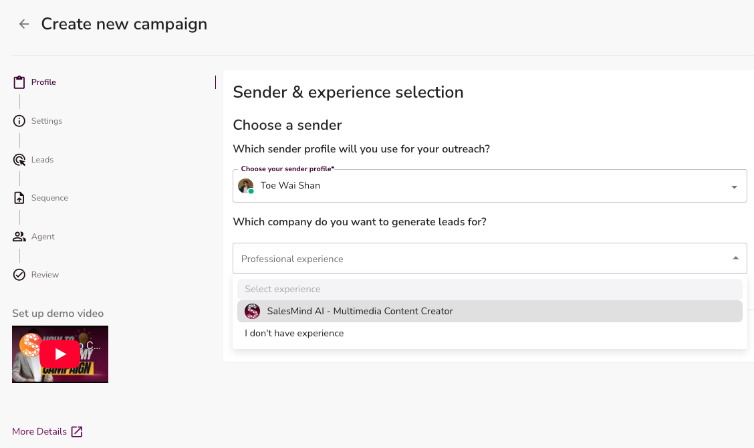Click the Agent people icon

click(x=19, y=237)
